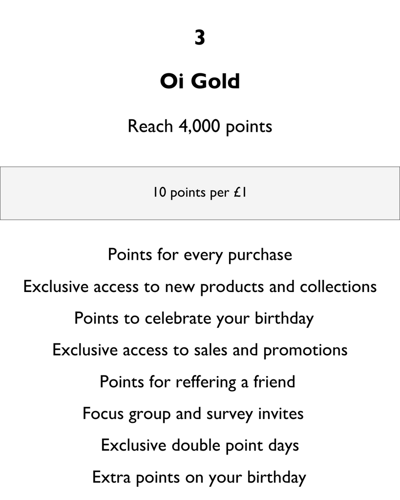This screenshot has width=400, height=500.
Task: Click Extra points on your birthday
Action: 199,478
